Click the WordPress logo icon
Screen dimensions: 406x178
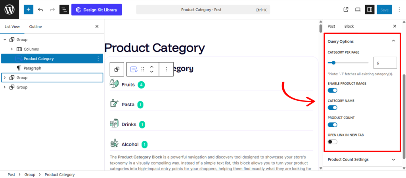[10, 10]
